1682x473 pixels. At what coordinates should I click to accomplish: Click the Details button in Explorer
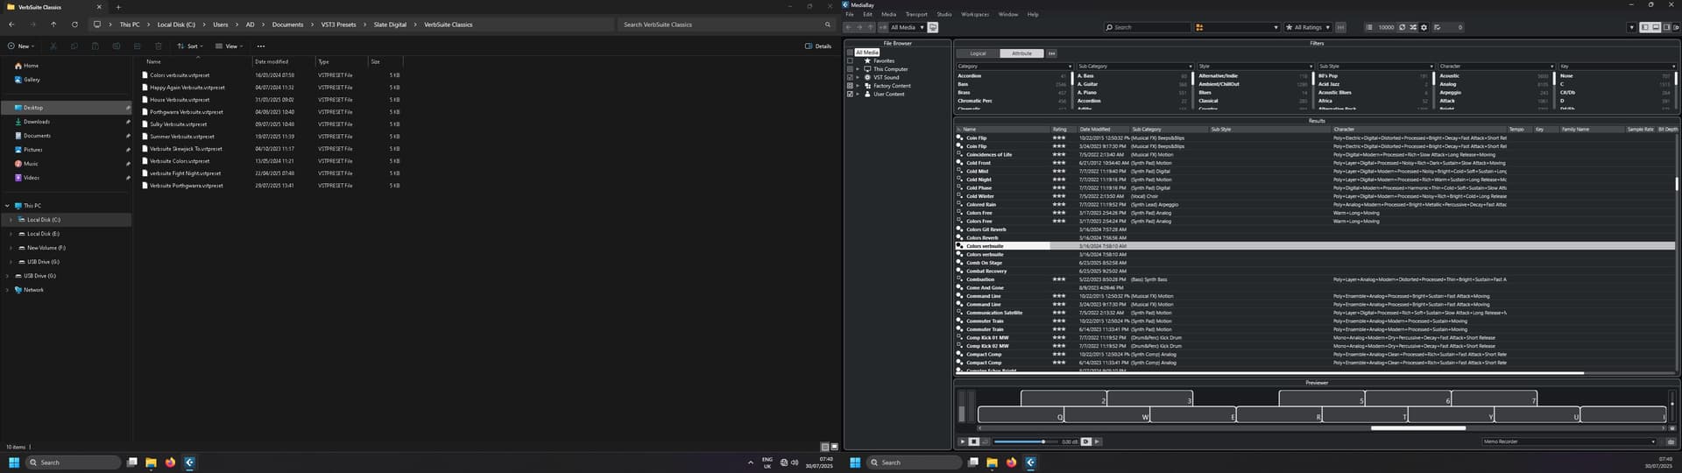click(x=818, y=46)
